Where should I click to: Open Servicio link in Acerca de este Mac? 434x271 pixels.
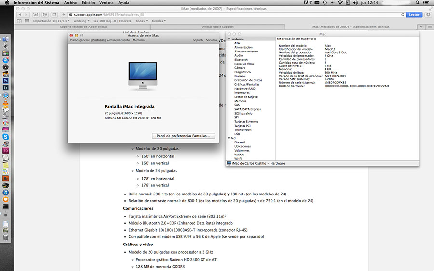pyautogui.click(x=211, y=40)
